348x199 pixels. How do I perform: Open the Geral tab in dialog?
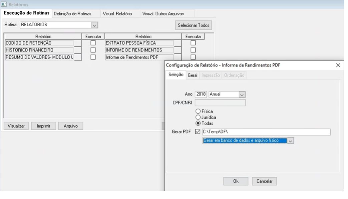click(x=193, y=75)
